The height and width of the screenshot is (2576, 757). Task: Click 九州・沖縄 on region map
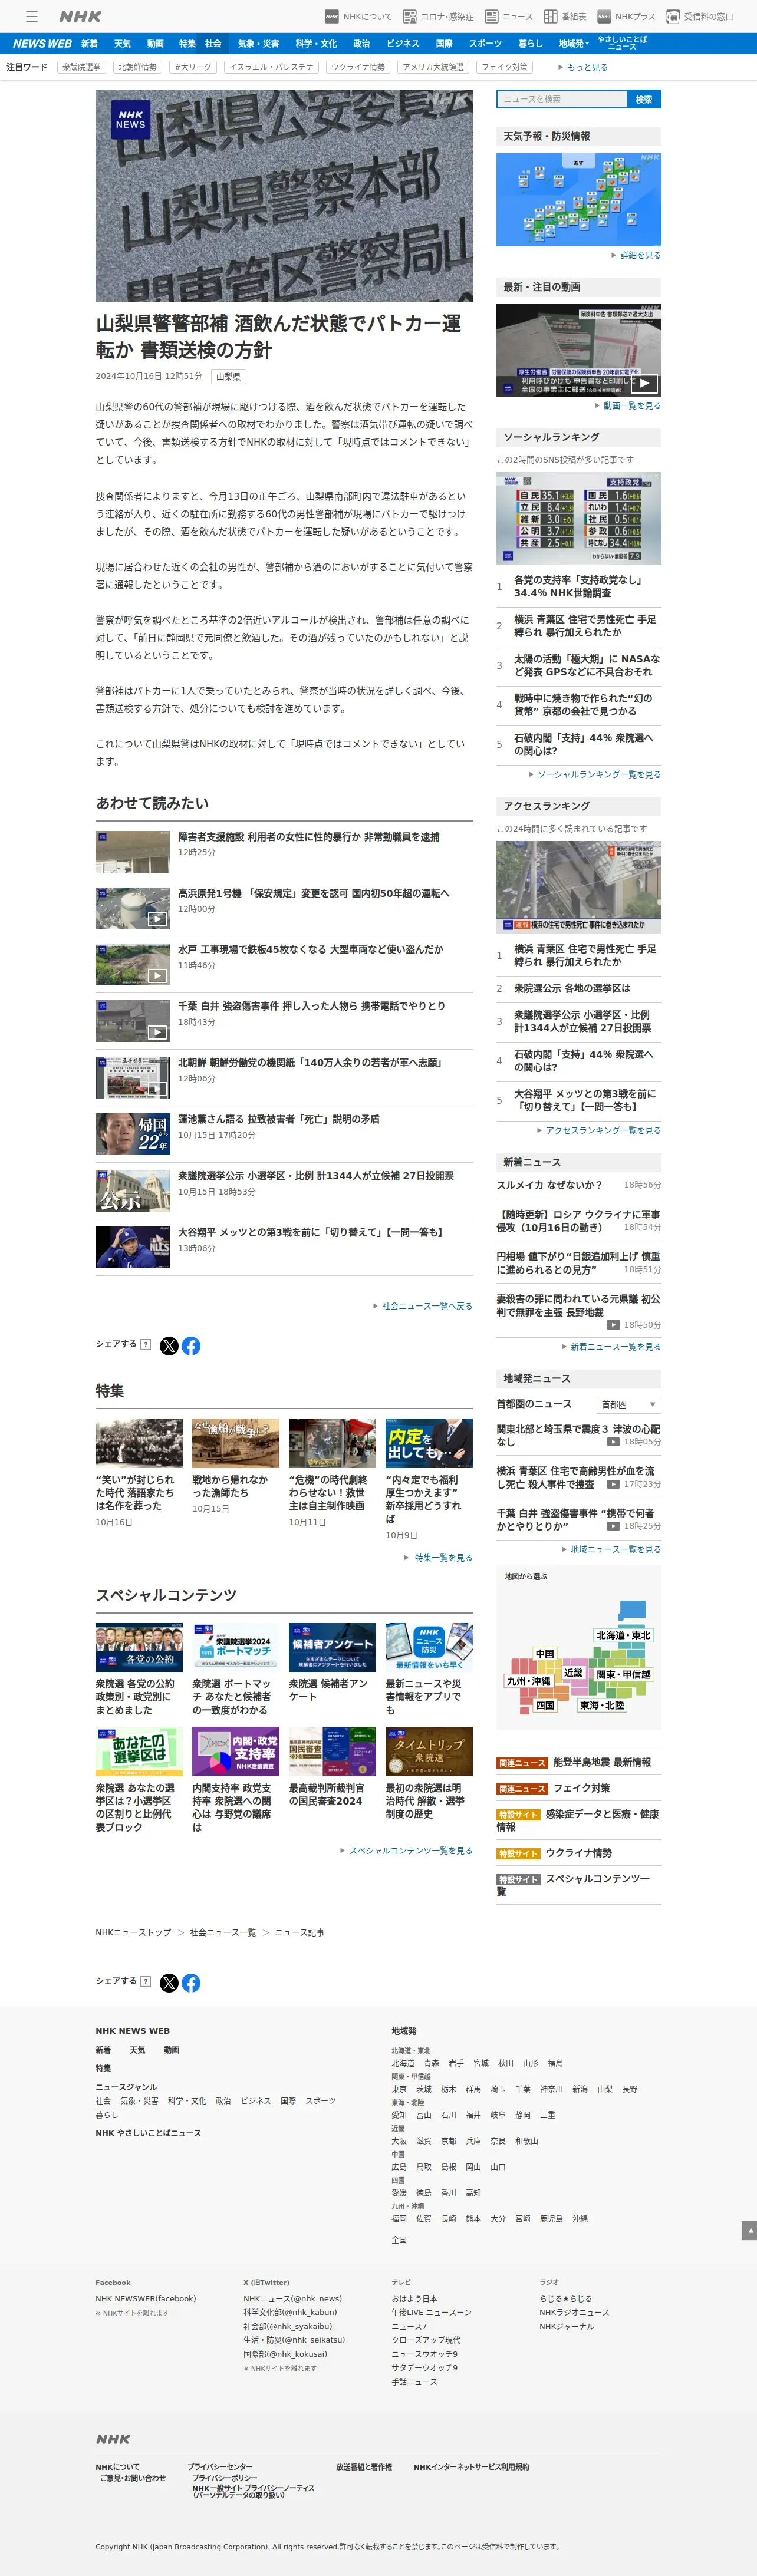pyautogui.click(x=528, y=1681)
